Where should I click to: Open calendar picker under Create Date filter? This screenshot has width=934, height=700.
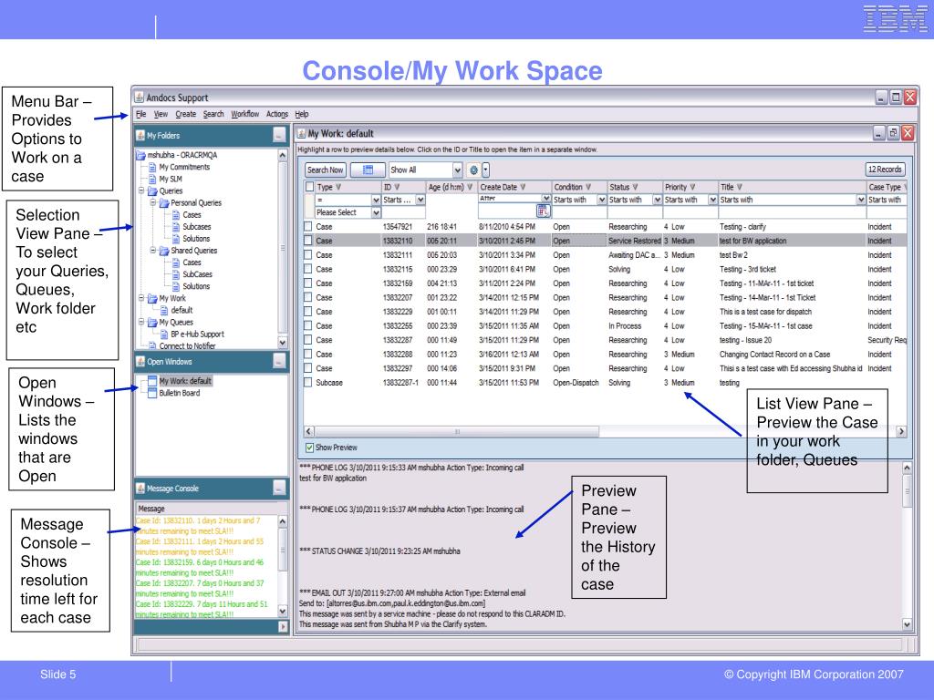[543, 211]
